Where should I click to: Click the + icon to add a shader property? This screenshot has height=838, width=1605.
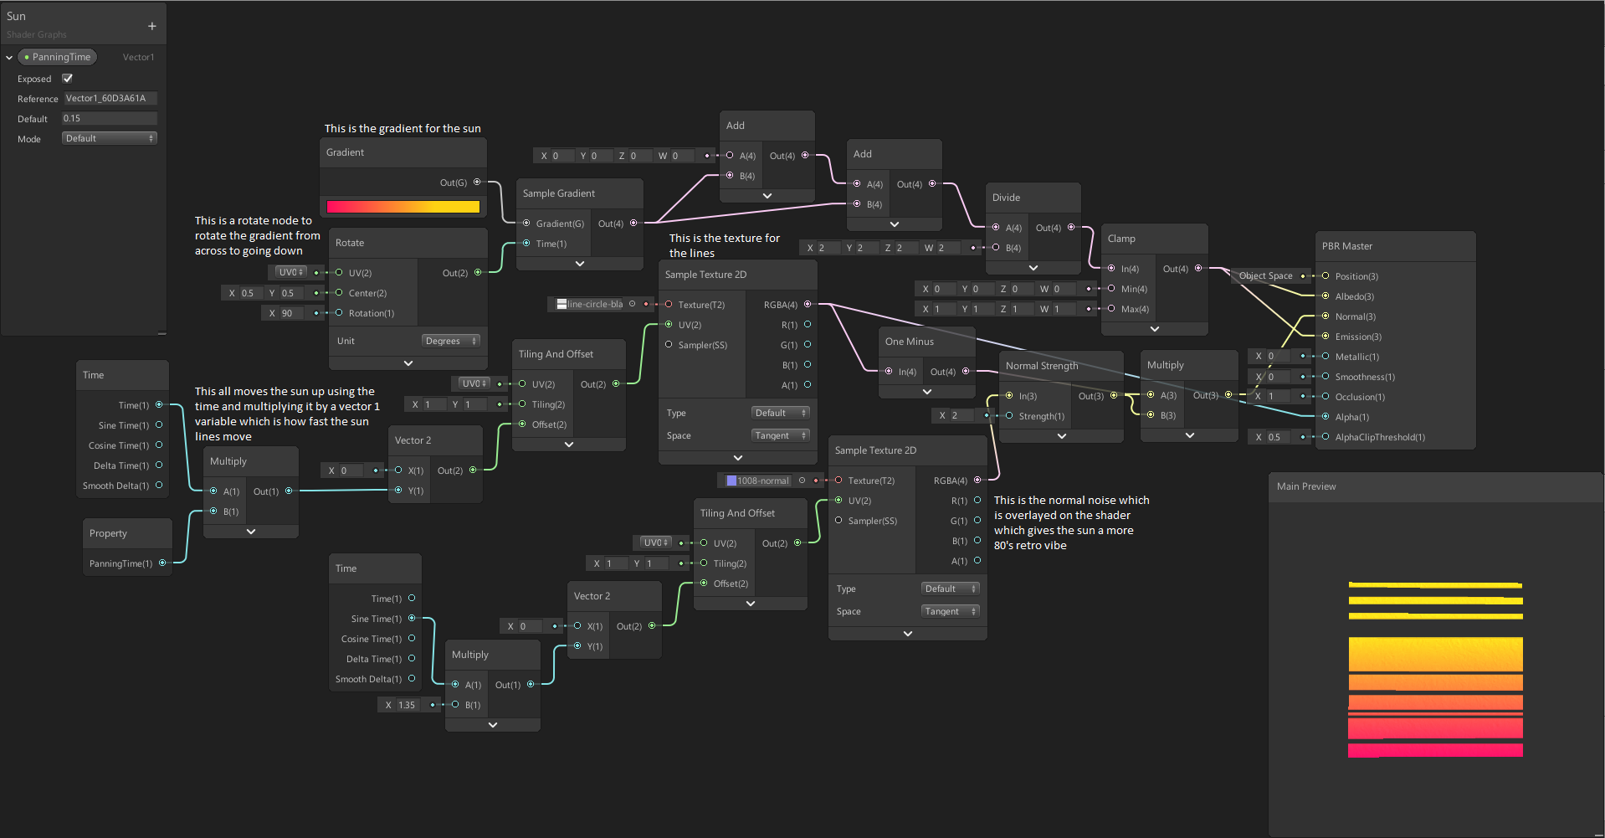(151, 26)
